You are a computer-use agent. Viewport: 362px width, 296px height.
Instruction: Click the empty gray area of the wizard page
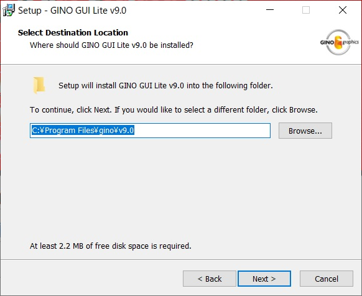tap(180, 189)
